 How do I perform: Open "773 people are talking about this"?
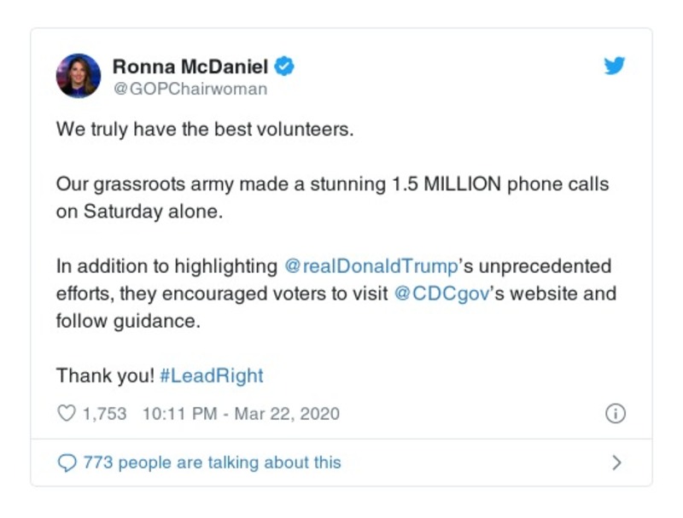coord(212,463)
